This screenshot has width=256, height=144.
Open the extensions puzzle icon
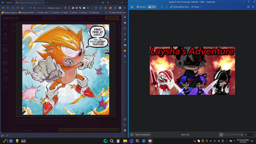tap(115, 8)
